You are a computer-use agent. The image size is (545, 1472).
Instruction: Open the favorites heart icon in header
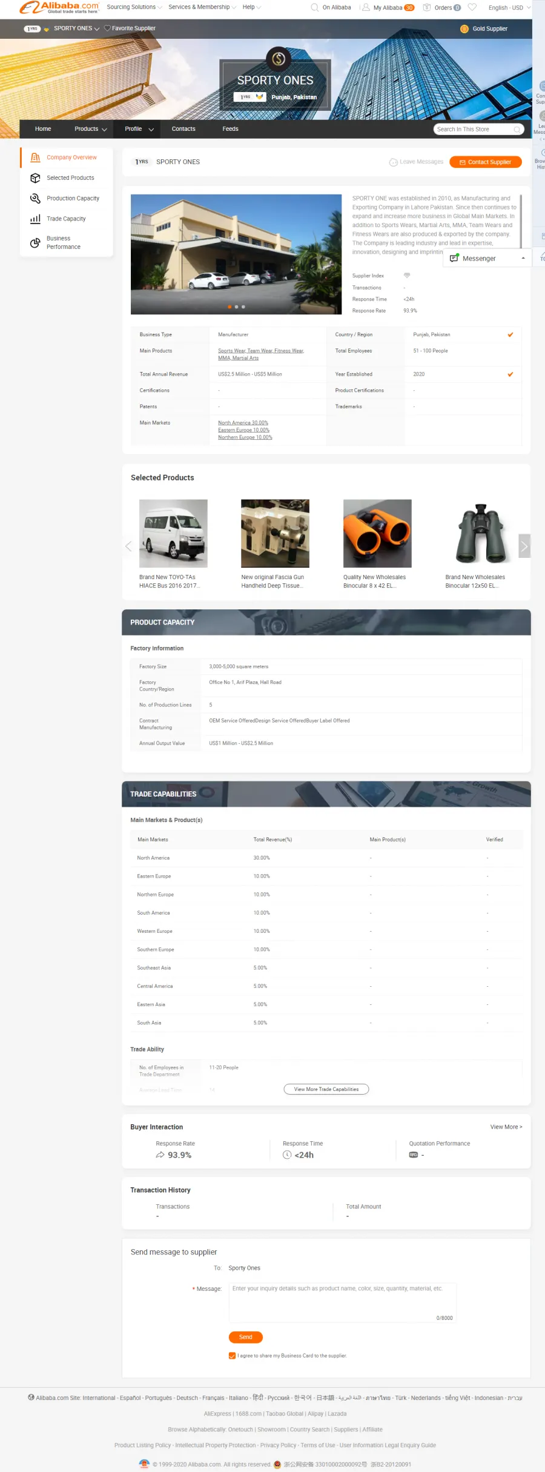472,7
